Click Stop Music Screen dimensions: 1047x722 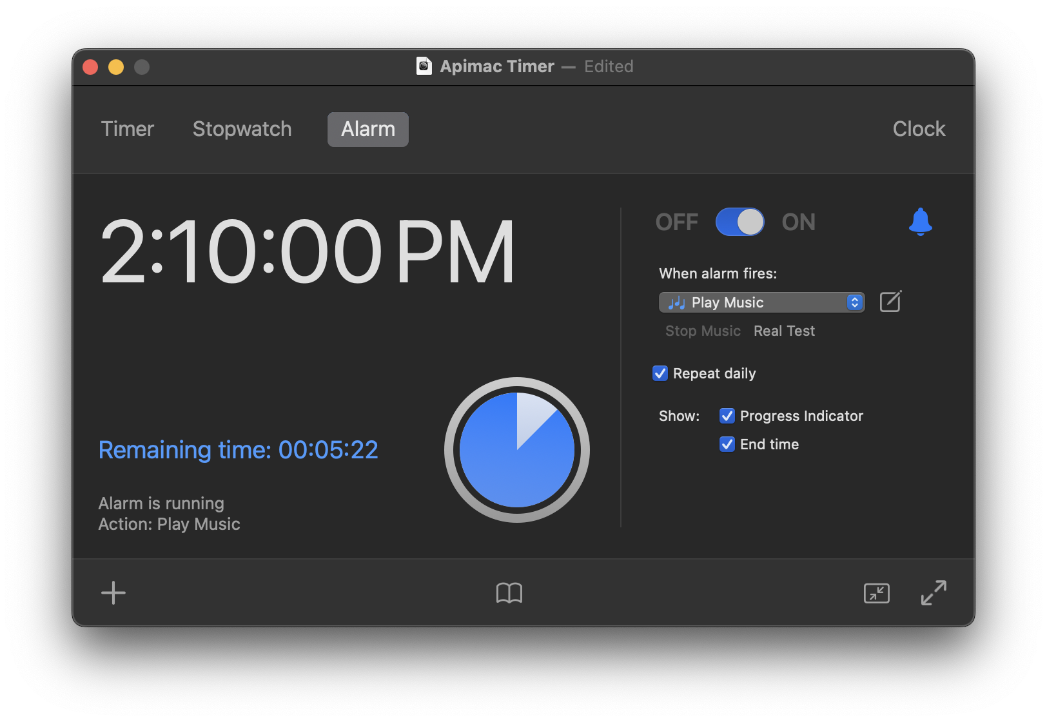[703, 331]
